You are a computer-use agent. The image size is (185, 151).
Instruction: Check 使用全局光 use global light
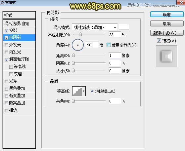109,45
